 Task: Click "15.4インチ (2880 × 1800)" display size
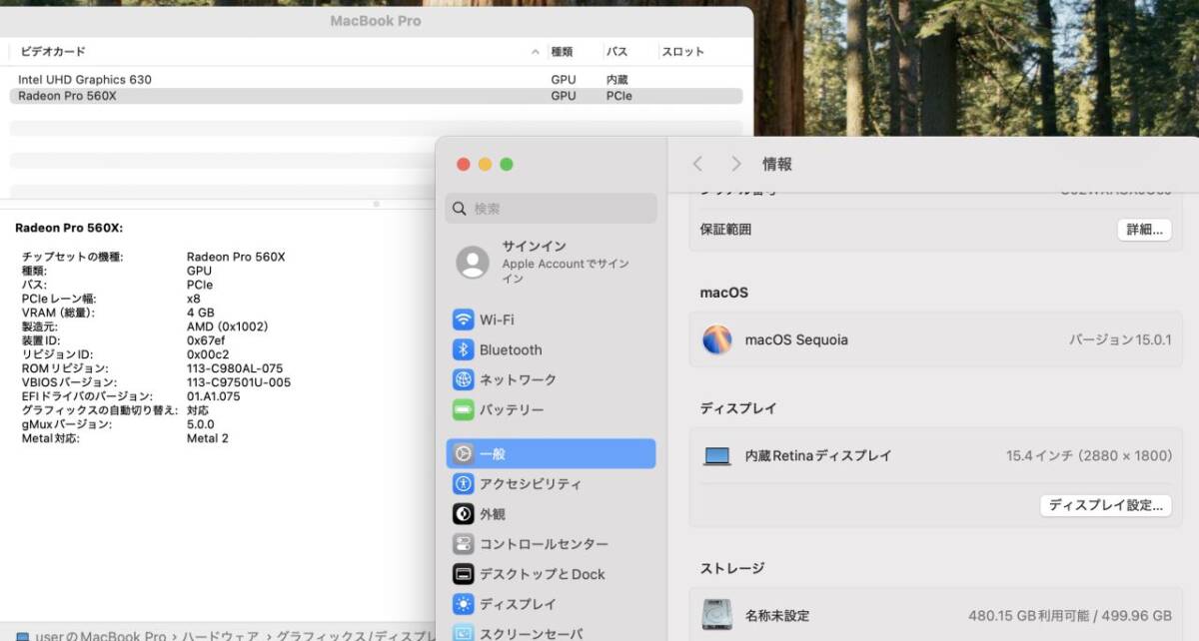click(1089, 456)
